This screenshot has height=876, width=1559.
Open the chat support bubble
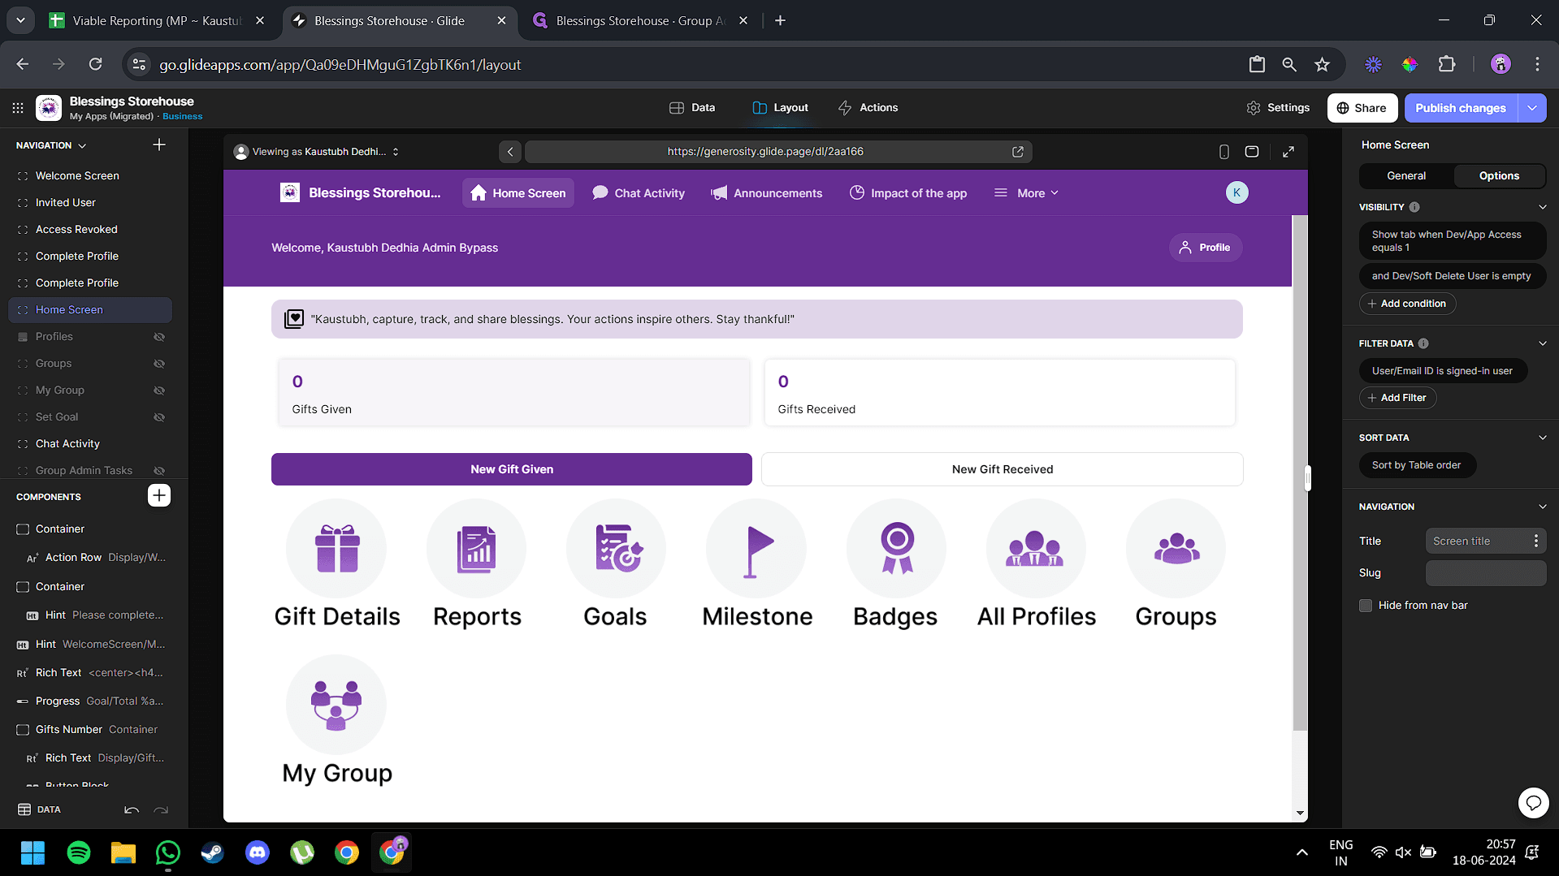pos(1533,803)
